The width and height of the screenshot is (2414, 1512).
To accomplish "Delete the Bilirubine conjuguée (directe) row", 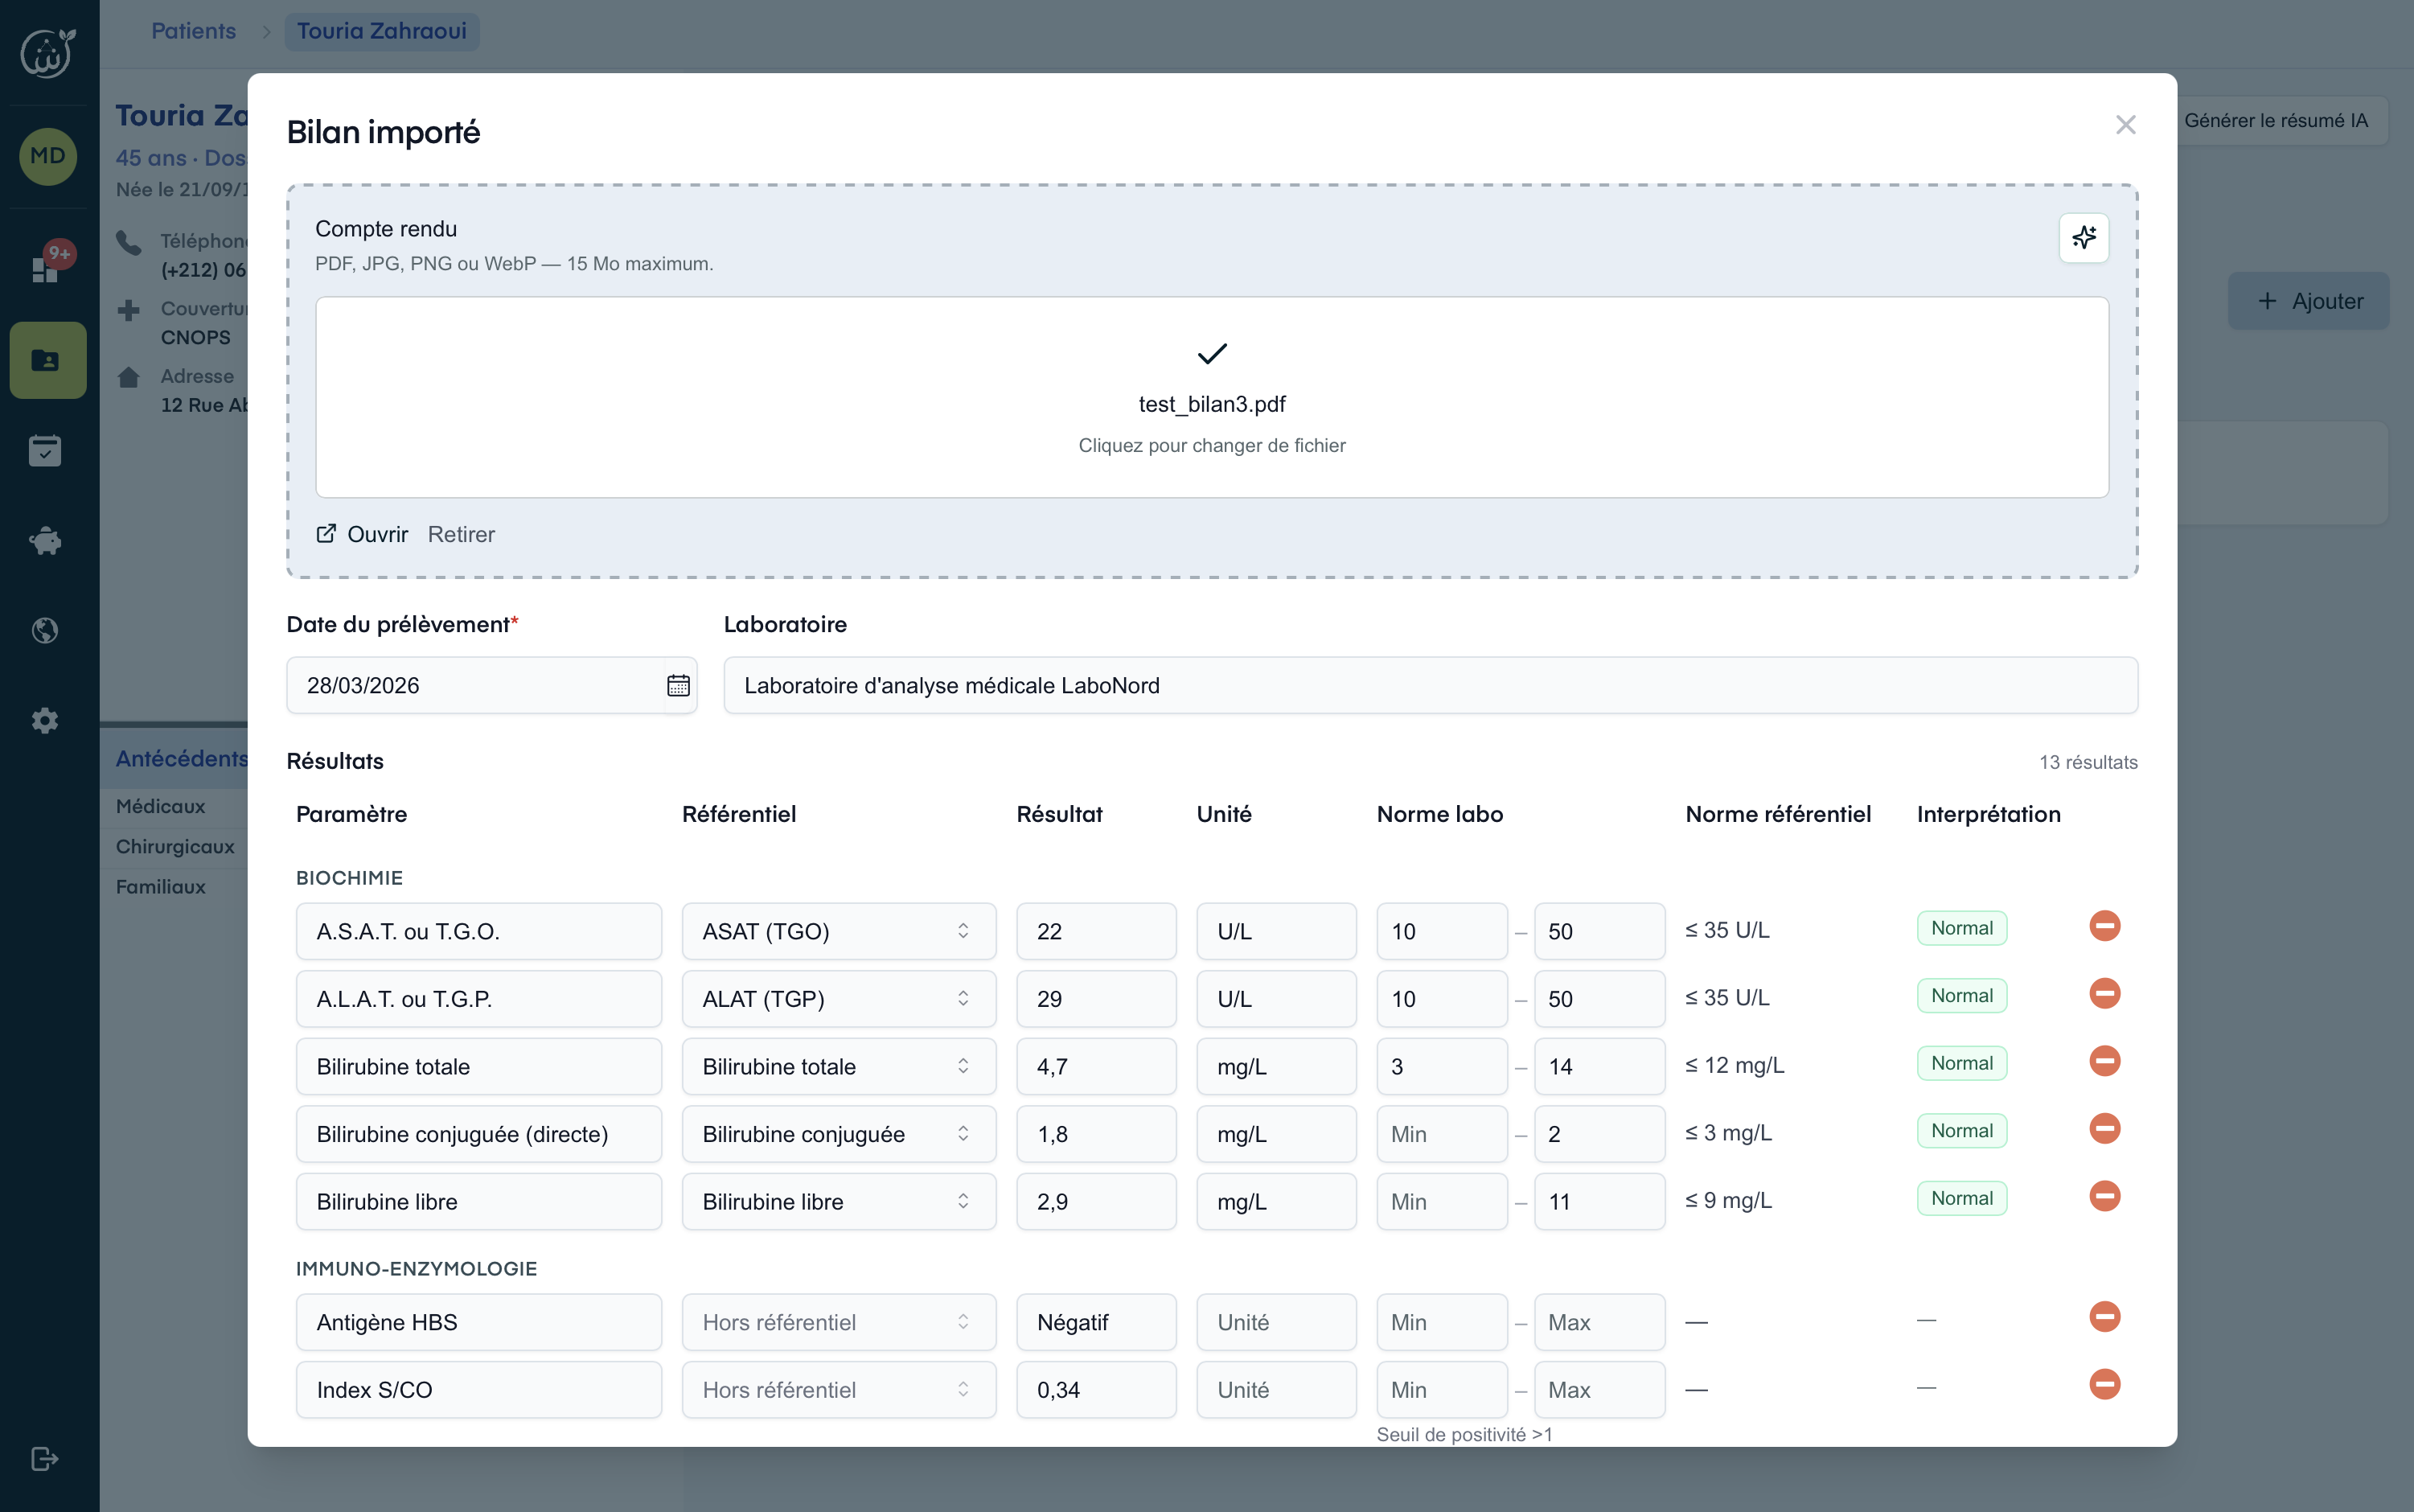I will 2104,1129.
